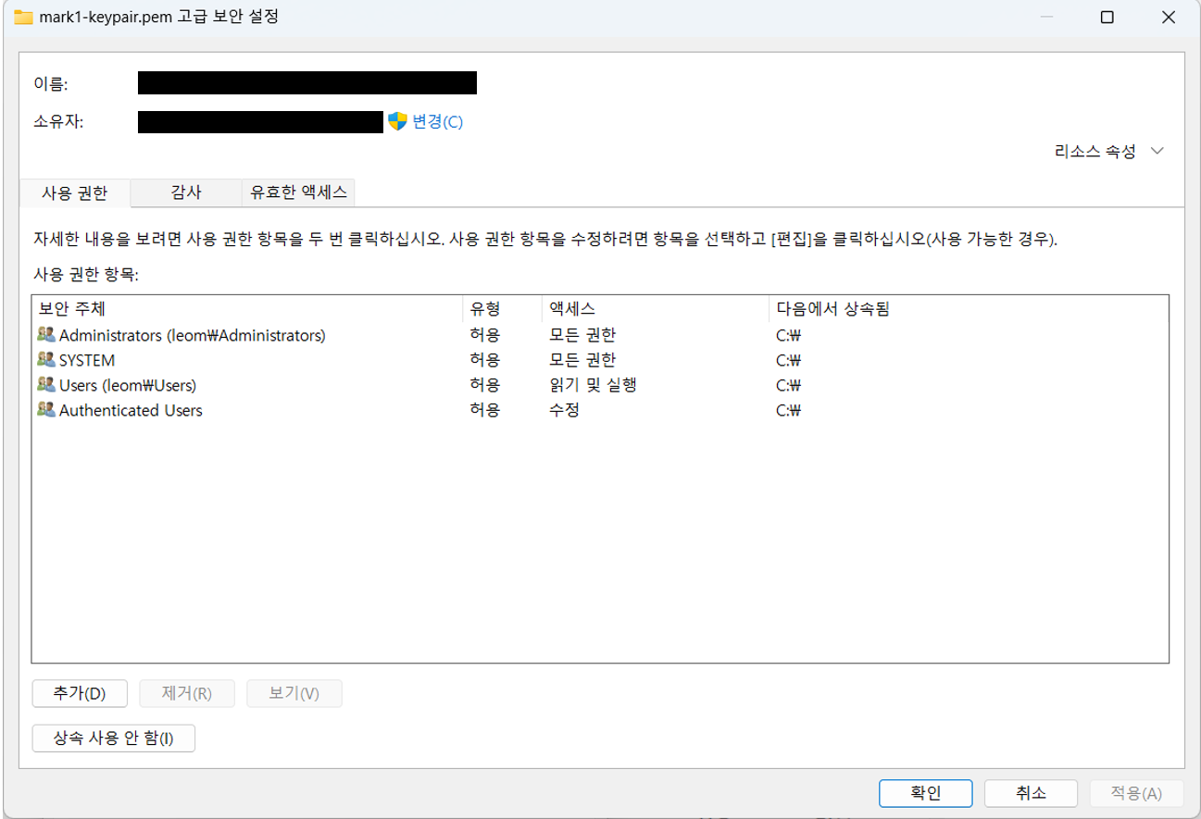Viewport: 1201px width, 819px height.
Task: Confirm with the 확인 button
Action: pyautogui.click(x=926, y=793)
